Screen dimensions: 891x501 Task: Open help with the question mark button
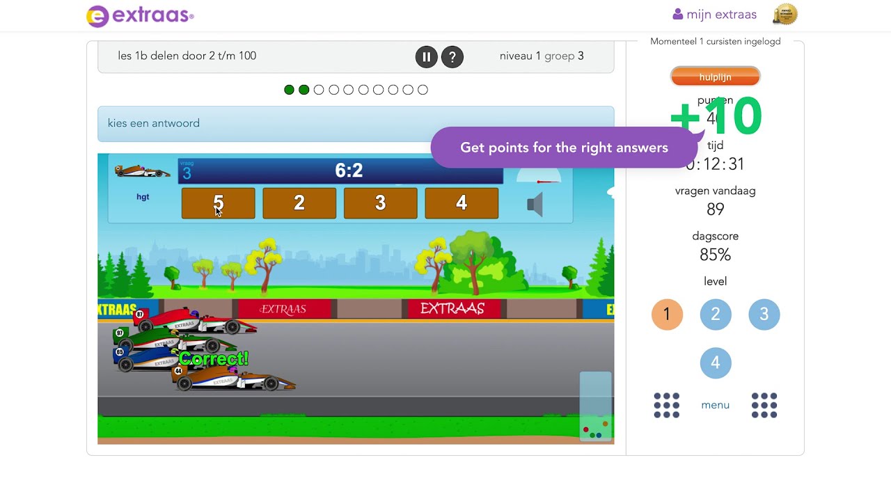452,57
